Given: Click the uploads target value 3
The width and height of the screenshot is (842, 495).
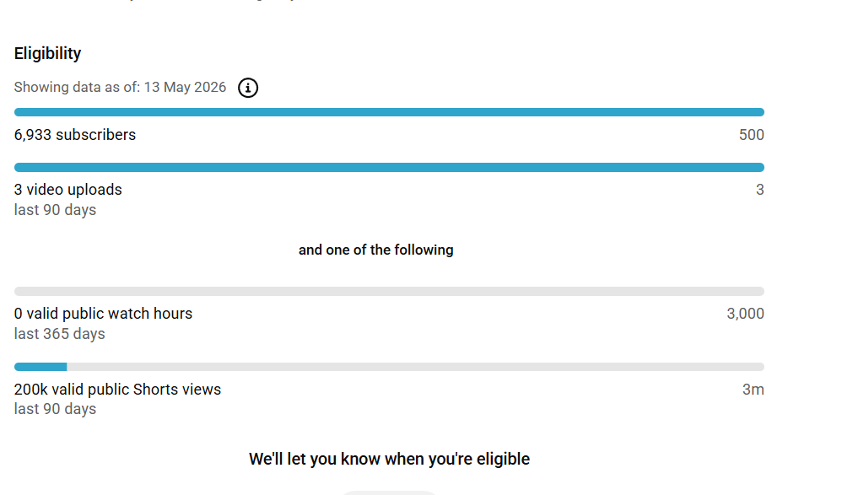Looking at the screenshot, I should pos(760,190).
